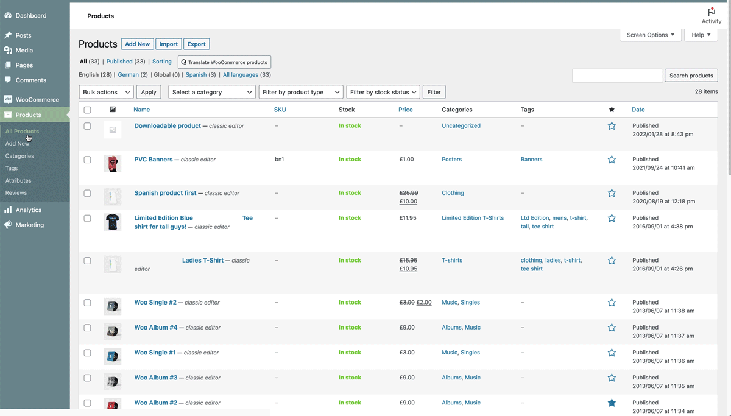Image resolution: width=731 pixels, height=416 pixels.
Task: Click the WooCommerce logo icon in the sidebar
Action: click(8, 99)
